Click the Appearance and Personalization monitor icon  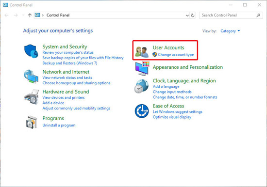pos(142,68)
